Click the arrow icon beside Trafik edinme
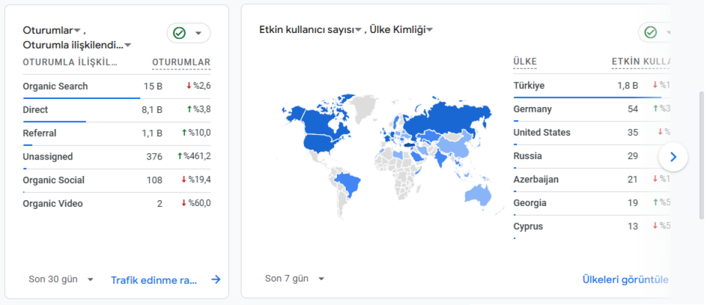 216,280
